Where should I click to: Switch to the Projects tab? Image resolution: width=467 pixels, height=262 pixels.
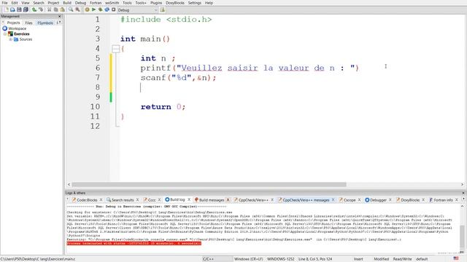coord(13,23)
